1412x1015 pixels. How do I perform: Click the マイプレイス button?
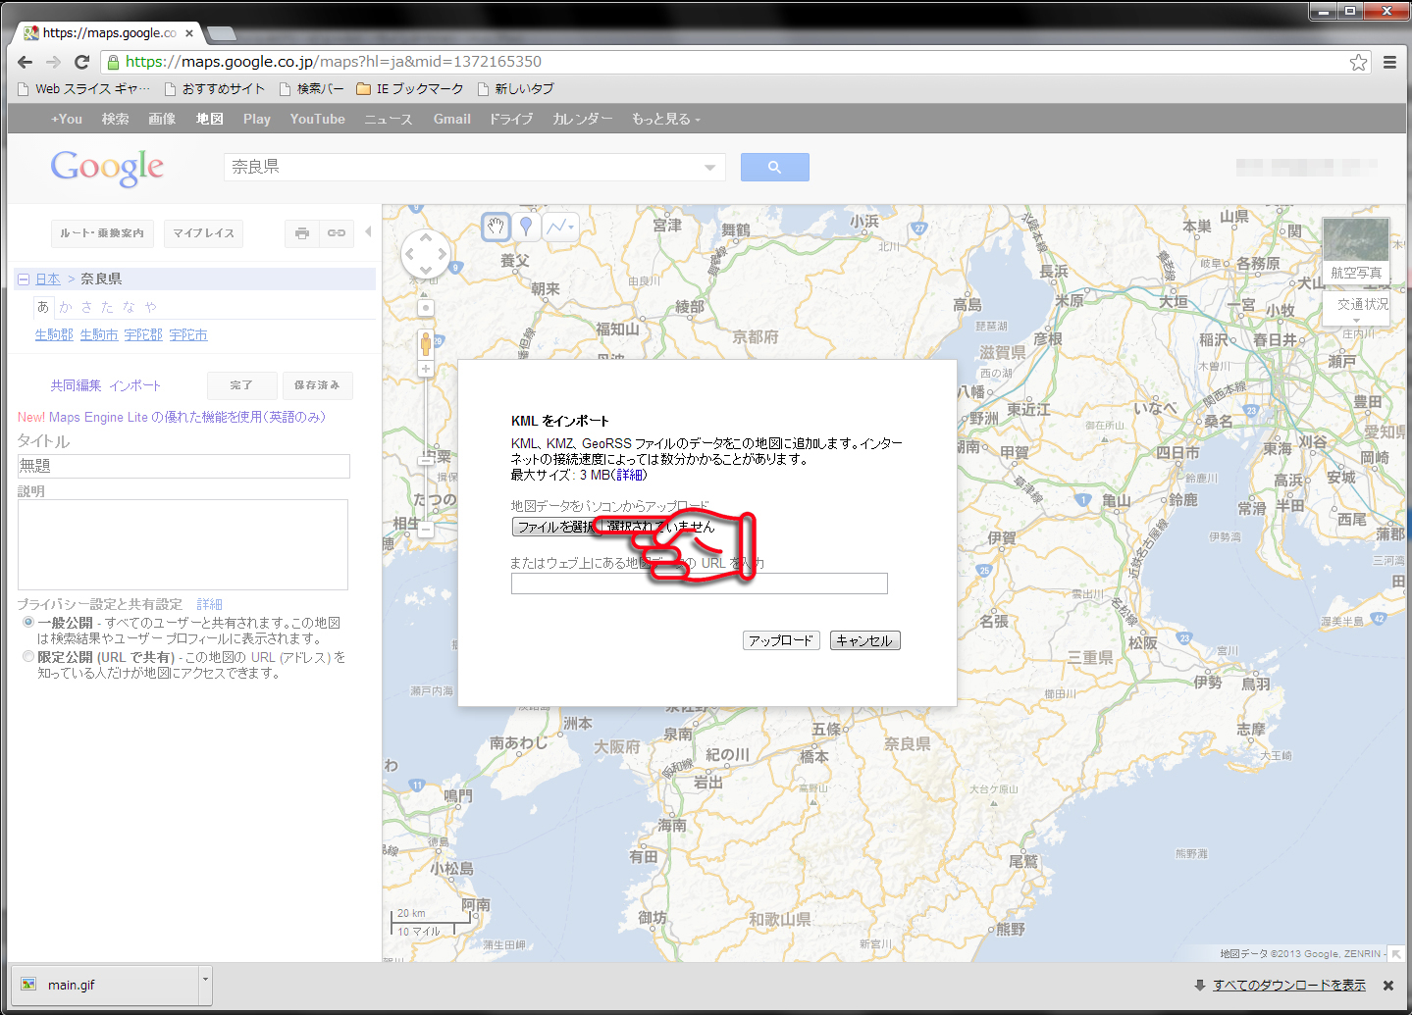click(x=204, y=233)
